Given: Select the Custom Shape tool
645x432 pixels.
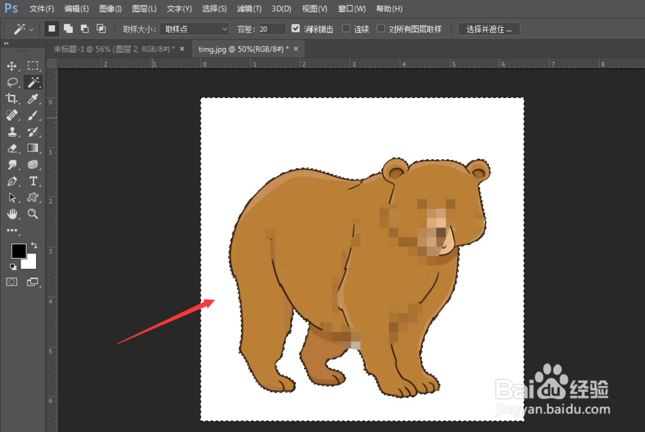Looking at the screenshot, I should [33, 197].
